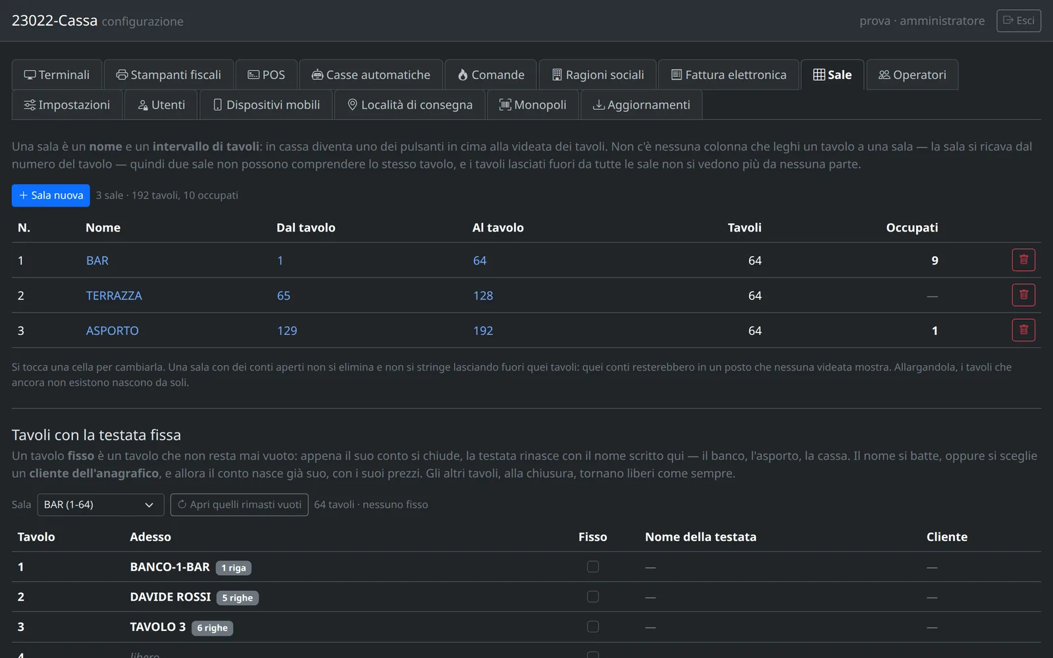Click the '6 righe' badge on TAVOLO 3

[213, 628]
